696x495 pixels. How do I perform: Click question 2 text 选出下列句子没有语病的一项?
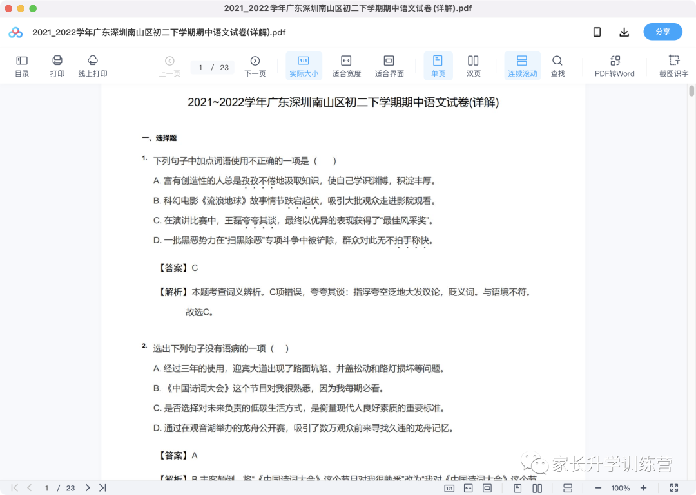(x=221, y=349)
